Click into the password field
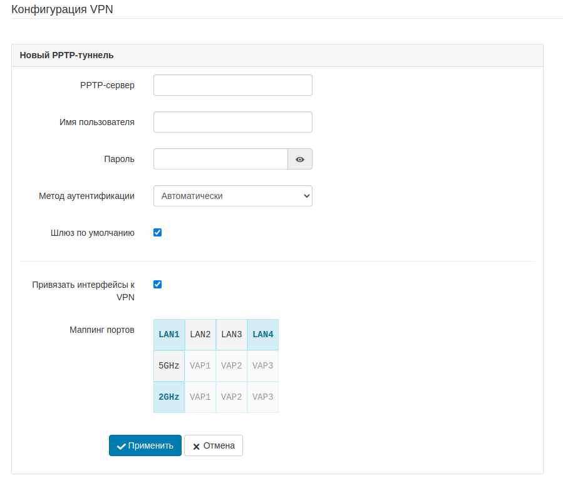 pyautogui.click(x=220, y=160)
